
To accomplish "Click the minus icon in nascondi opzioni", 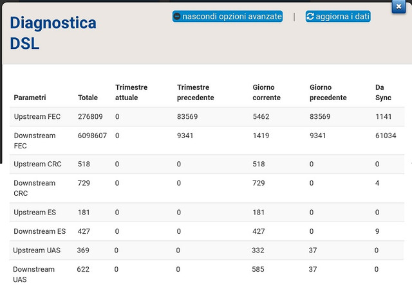I will coord(178,17).
